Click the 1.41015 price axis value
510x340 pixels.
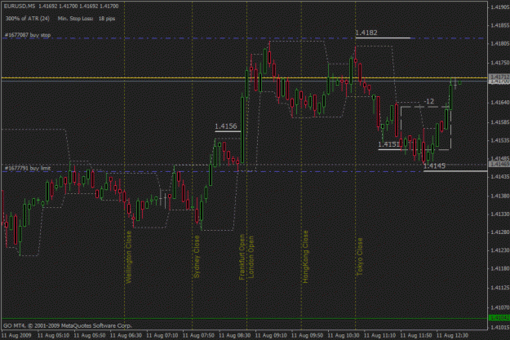click(500, 327)
